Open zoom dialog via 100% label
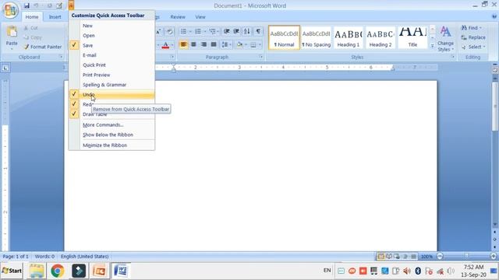The width and height of the screenshot is (499, 280). tap(426, 256)
